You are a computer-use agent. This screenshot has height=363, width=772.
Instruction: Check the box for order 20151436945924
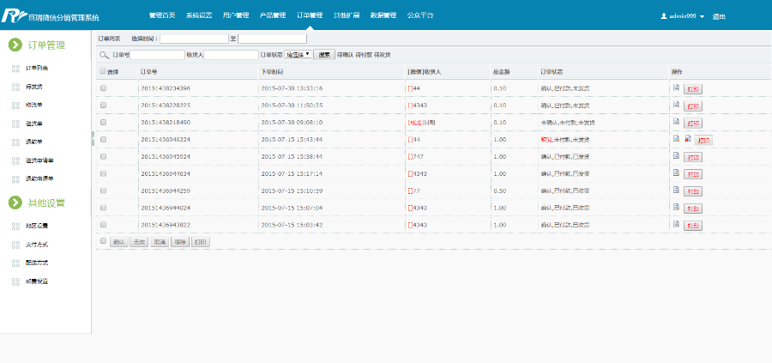pyautogui.click(x=104, y=156)
